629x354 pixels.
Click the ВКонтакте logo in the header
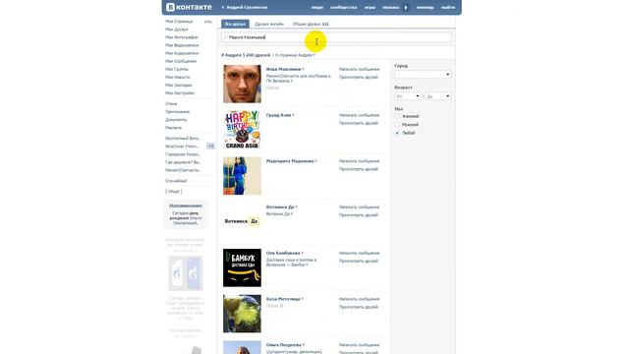click(x=189, y=7)
